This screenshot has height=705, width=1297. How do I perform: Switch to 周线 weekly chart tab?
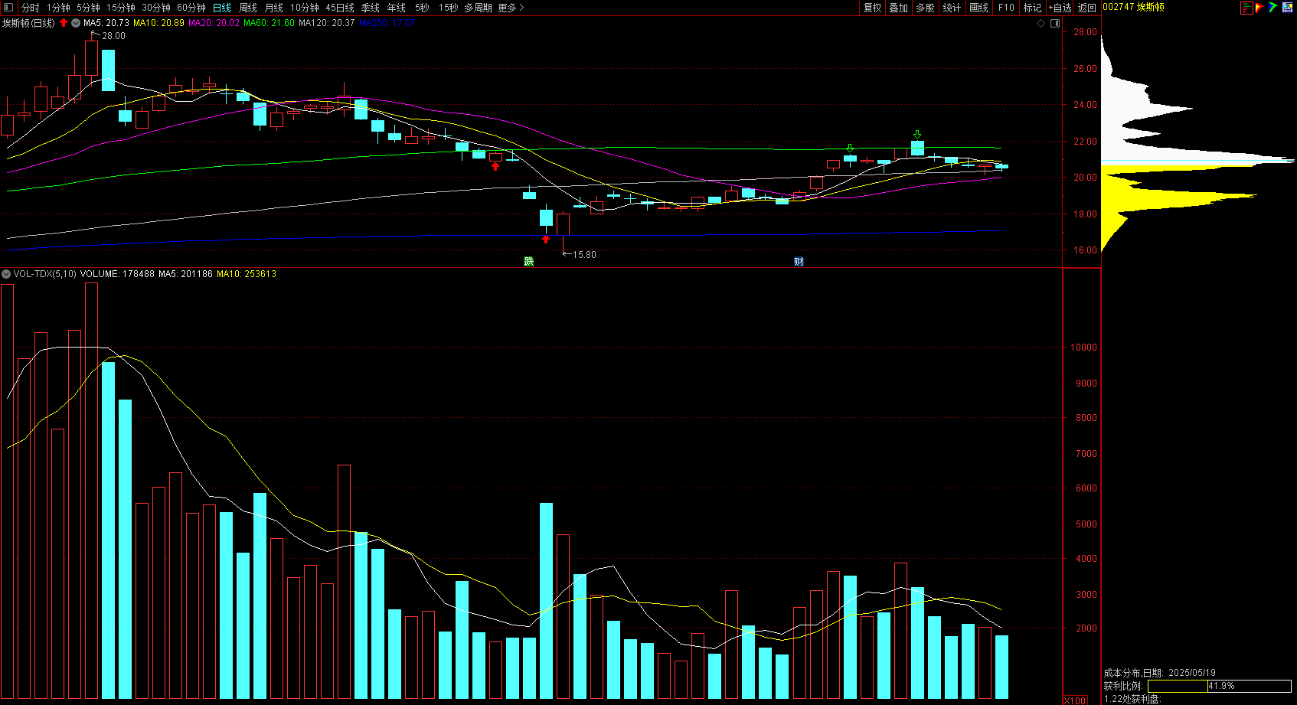[248, 8]
